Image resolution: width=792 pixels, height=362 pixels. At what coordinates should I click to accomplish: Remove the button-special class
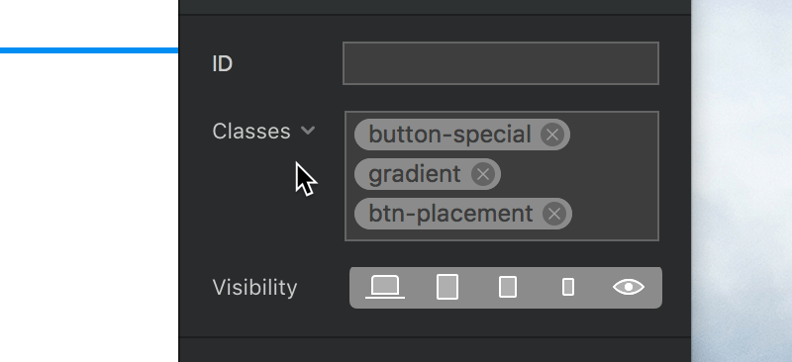(x=552, y=135)
